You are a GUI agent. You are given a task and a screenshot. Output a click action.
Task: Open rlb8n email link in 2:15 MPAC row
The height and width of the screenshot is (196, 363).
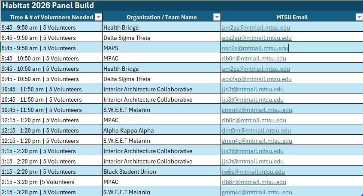[x=254, y=182]
